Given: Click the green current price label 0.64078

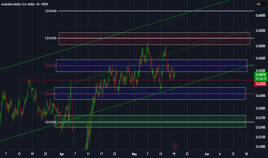Looking at the screenshot, I should coord(261,74).
